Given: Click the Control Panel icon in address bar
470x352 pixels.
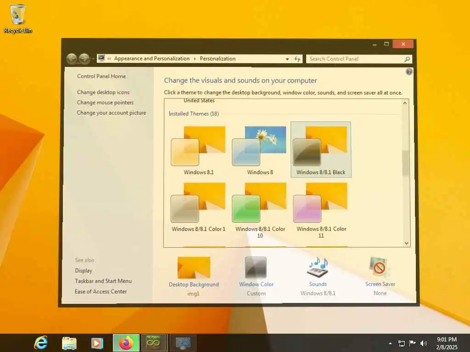Looking at the screenshot, I should click(x=101, y=58).
